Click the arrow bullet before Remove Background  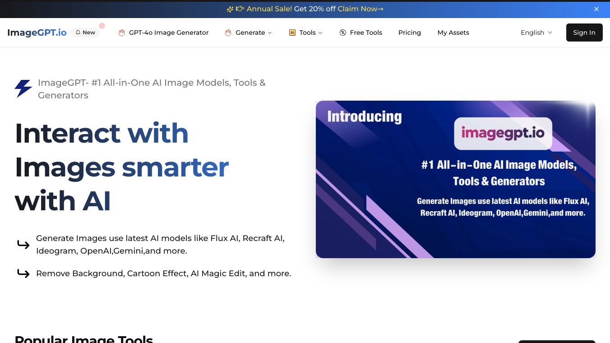point(23,273)
